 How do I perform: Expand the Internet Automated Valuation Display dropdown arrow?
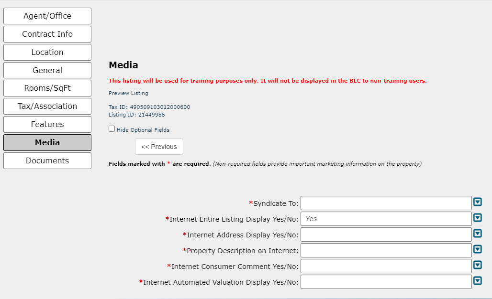pos(478,280)
